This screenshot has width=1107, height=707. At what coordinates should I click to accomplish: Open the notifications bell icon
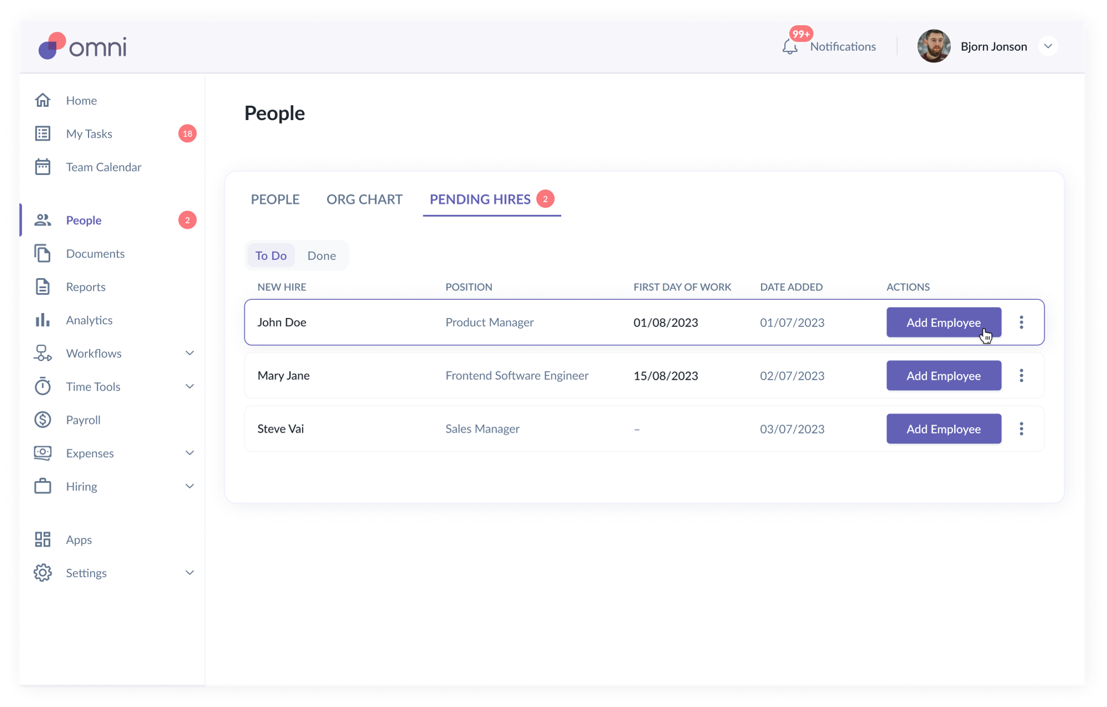pyautogui.click(x=790, y=47)
